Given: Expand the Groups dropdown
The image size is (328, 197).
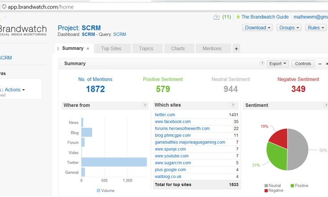Looking at the screenshot, I should [289, 28].
